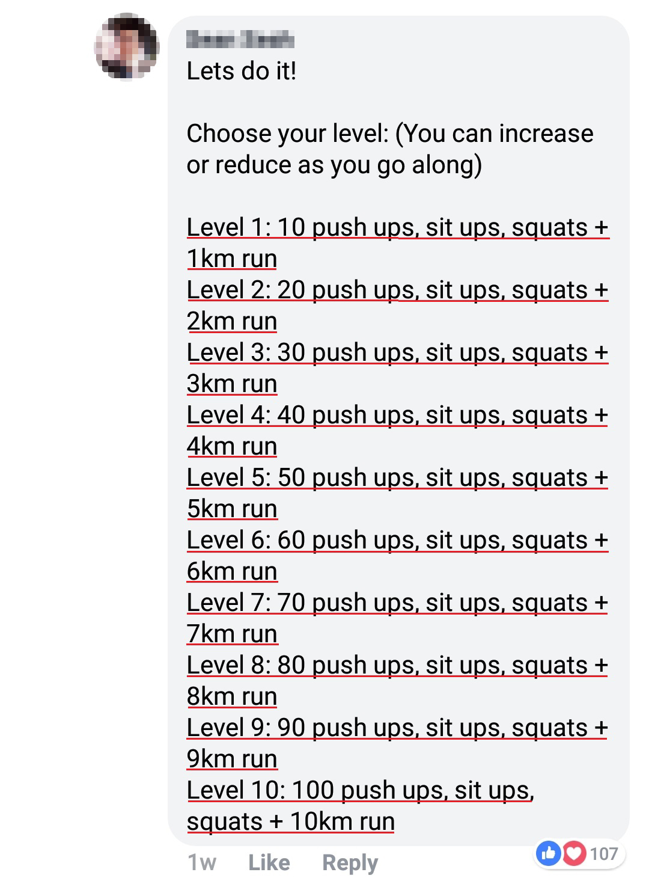Image resolution: width=649 pixels, height=887 pixels.
Task: Click the "Lets do it!" text
Action: click(242, 71)
